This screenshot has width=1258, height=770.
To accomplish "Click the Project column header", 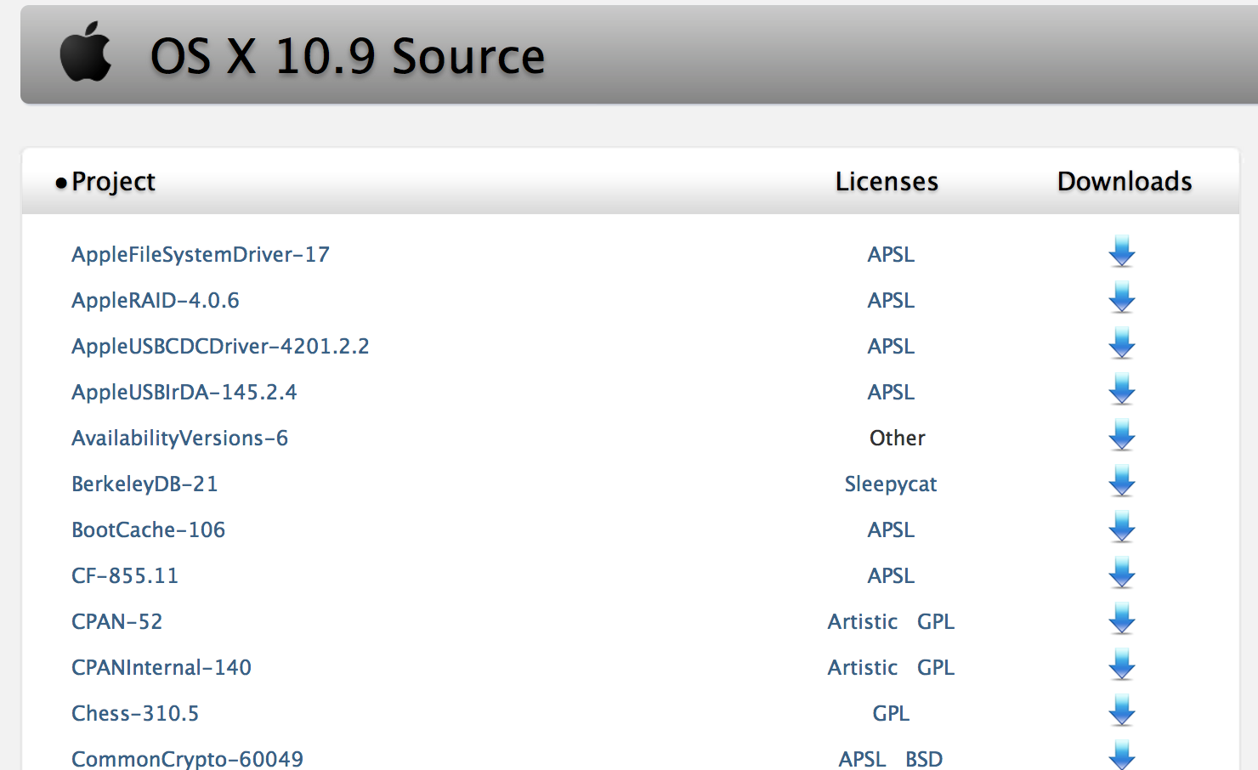I will pyautogui.click(x=113, y=181).
